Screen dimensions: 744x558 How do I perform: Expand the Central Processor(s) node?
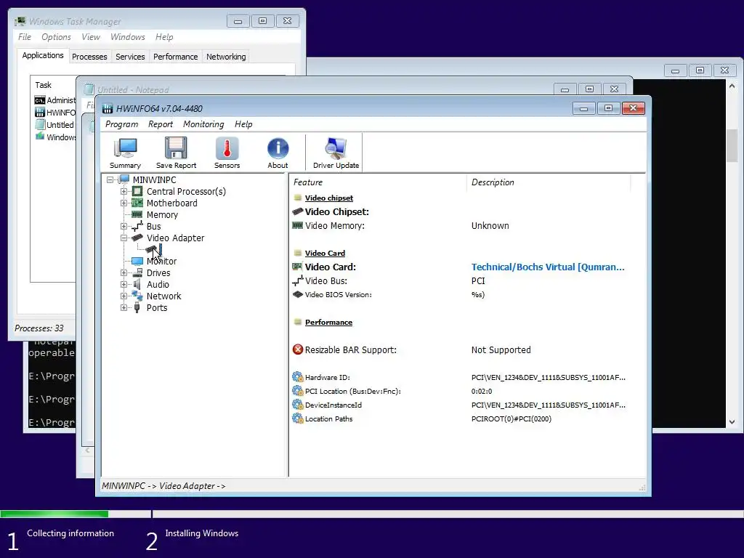point(124,191)
